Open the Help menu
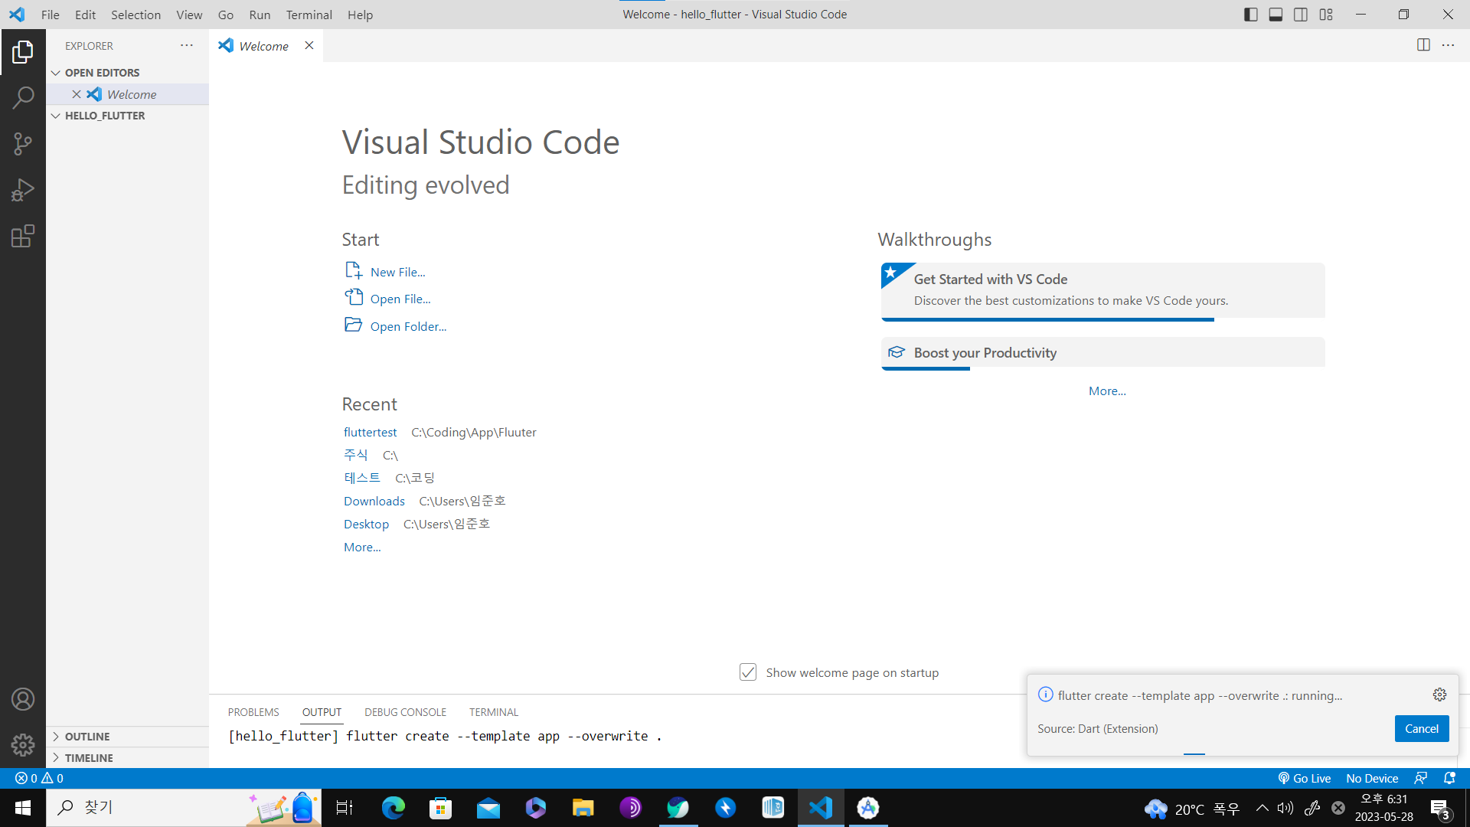 coord(360,15)
